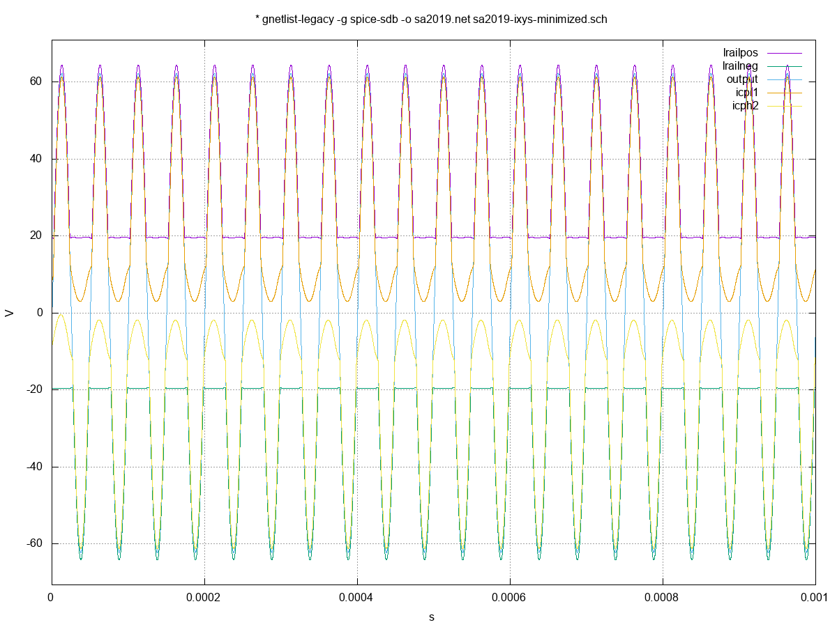837x627 pixels.
Task: Click the x-axis tick 0.0008
Action: pyautogui.click(x=662, y=598)
